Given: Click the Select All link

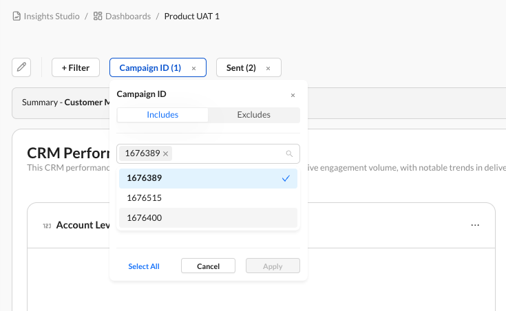Looking at the screenshot, I should 144,266.
